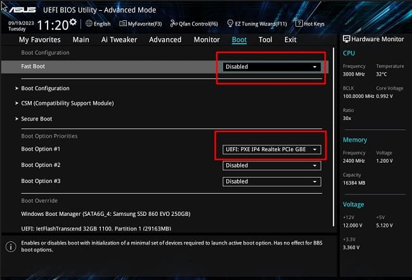The height and width of the screenshot is (280, 412).
Task: Open Hot Keys question mark icon
Action: tap(299, 23)
